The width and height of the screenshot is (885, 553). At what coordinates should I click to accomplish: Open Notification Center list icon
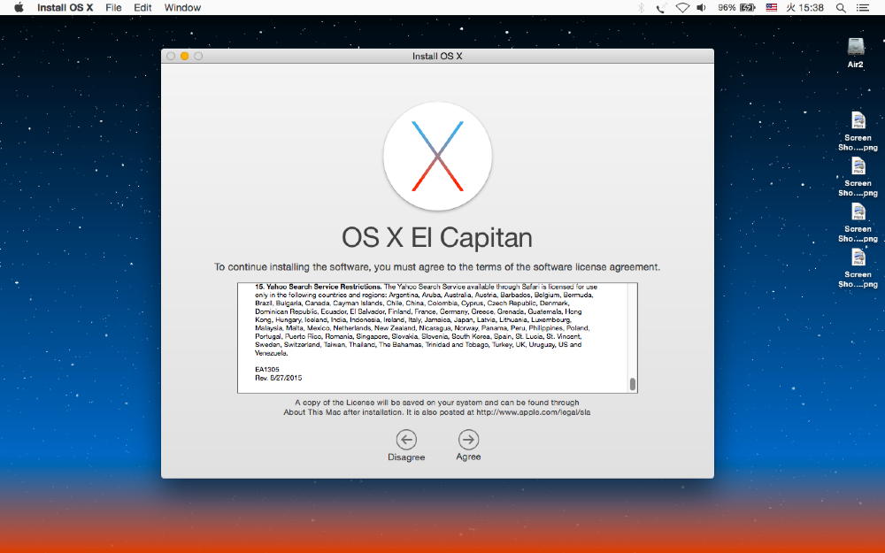(863, 7)
